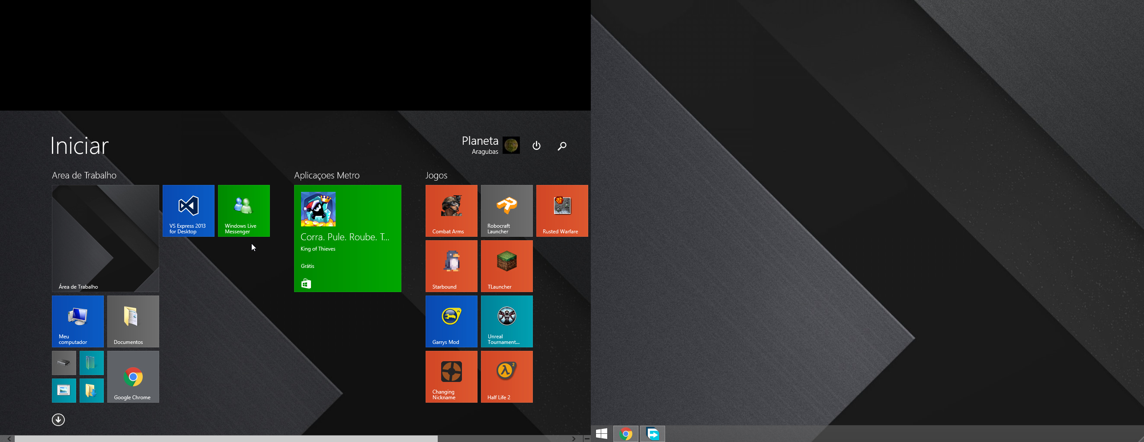Open the Planeta Aragubas account menu

[490, 145]
